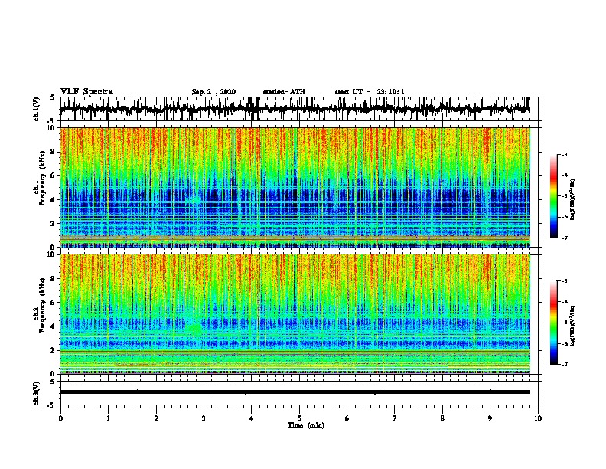Click the "station=ATH" header label

tap(284, 92)
